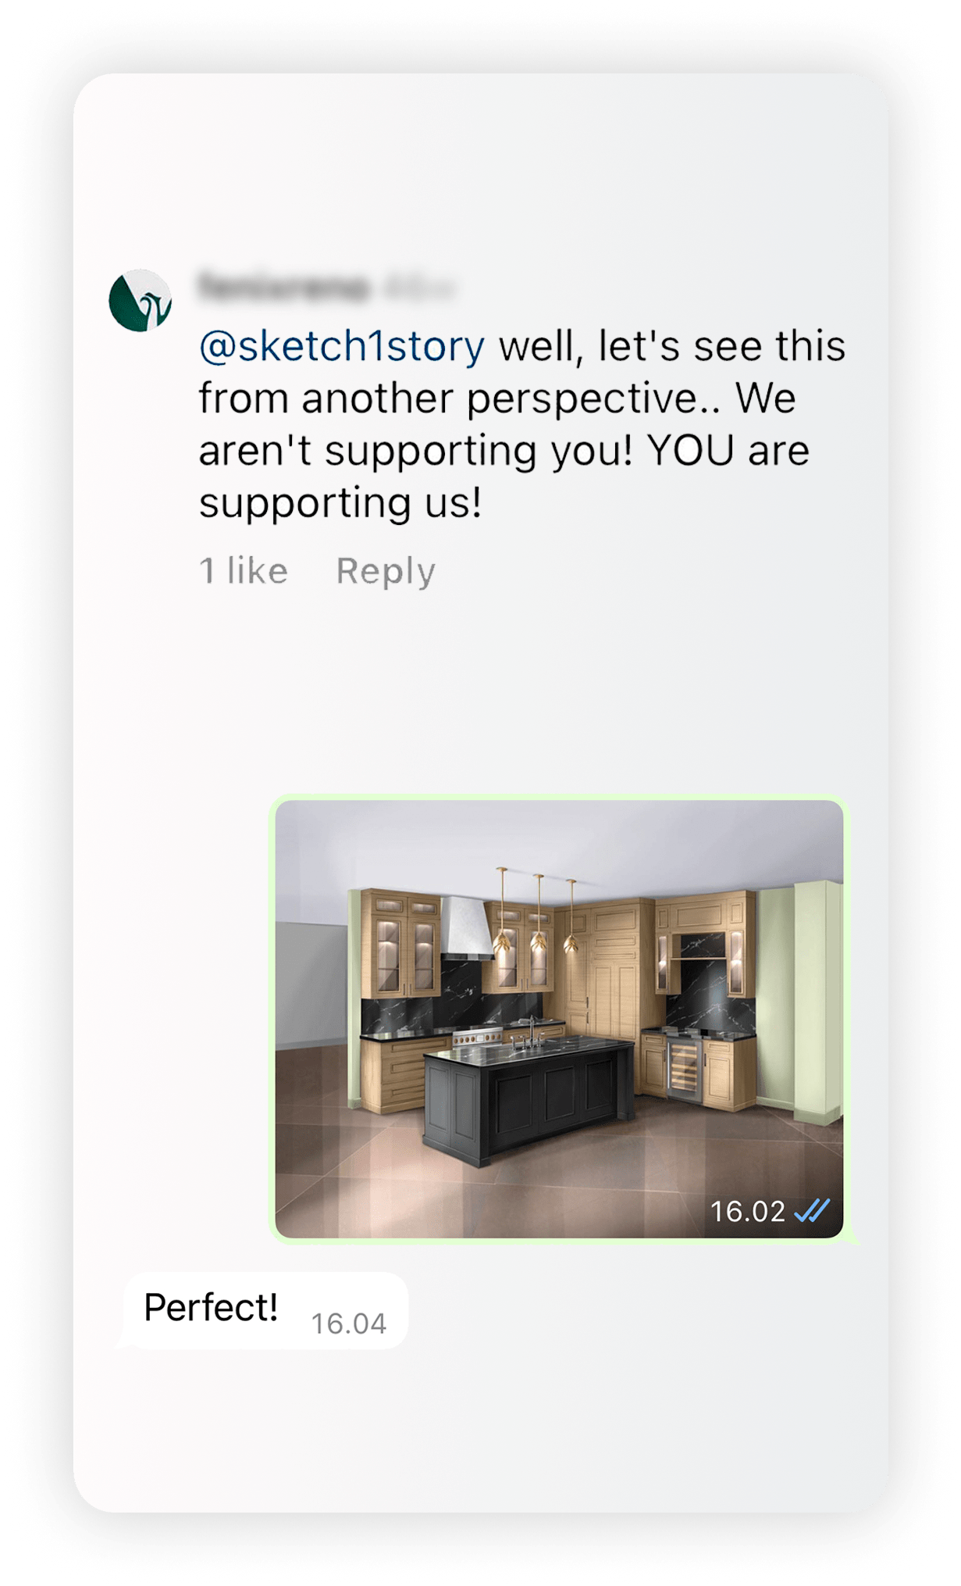Click the gold pendant lights in render
Screen dimensions: 961x1586
click(x=537, y=910)
